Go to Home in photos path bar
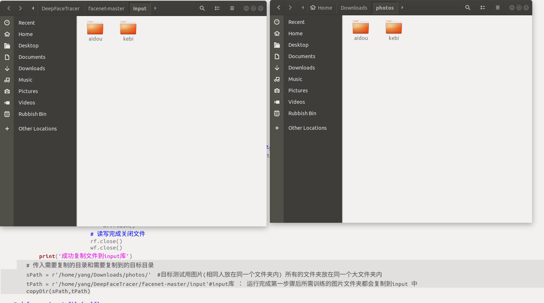 (x=321, y=8)
